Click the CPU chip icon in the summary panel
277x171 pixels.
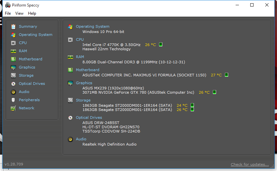[x=70, y=39]
